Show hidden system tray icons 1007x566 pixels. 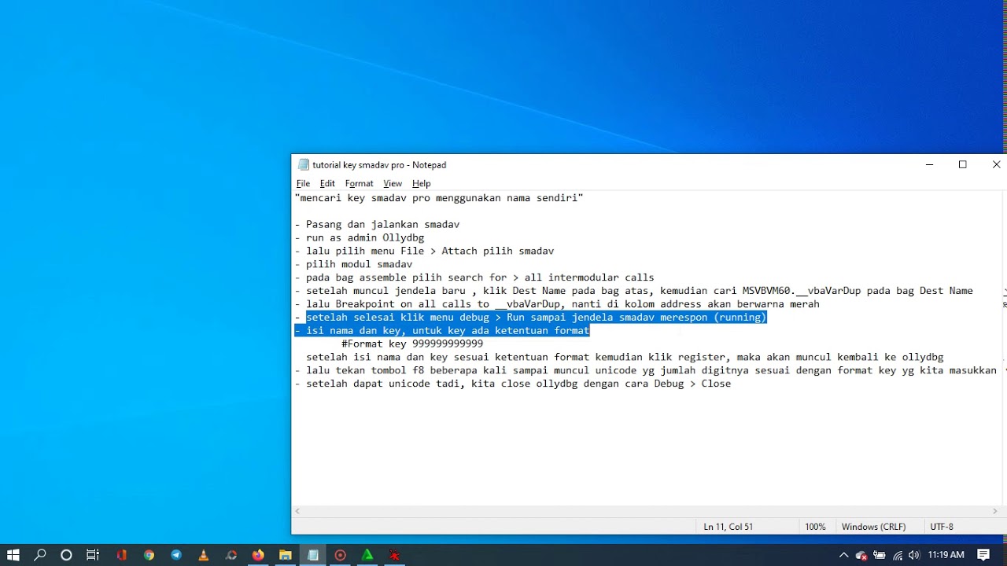point(844,555)
